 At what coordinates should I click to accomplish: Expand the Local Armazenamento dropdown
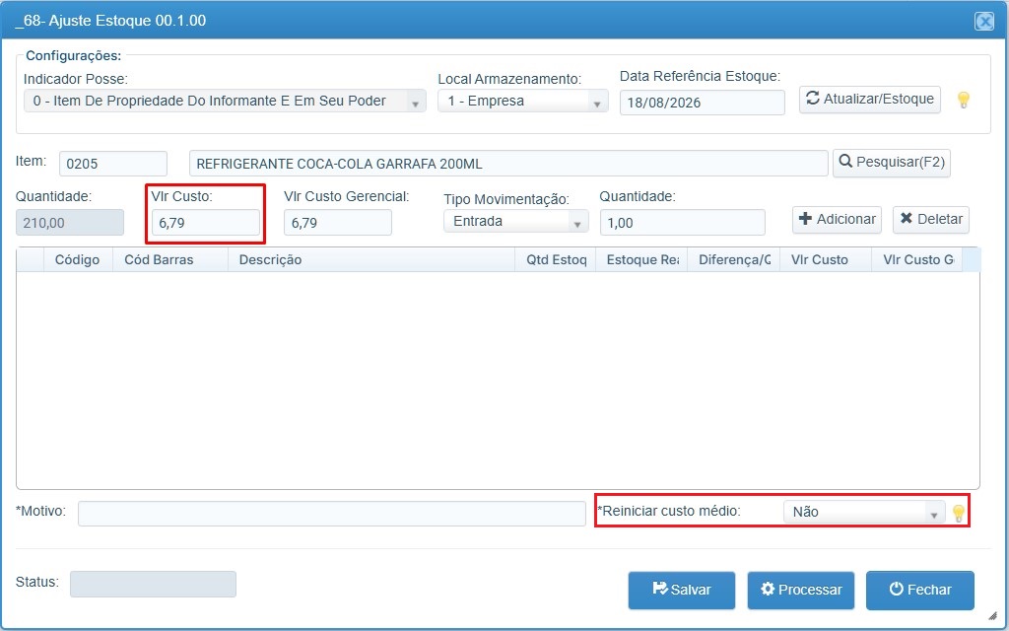522,102
